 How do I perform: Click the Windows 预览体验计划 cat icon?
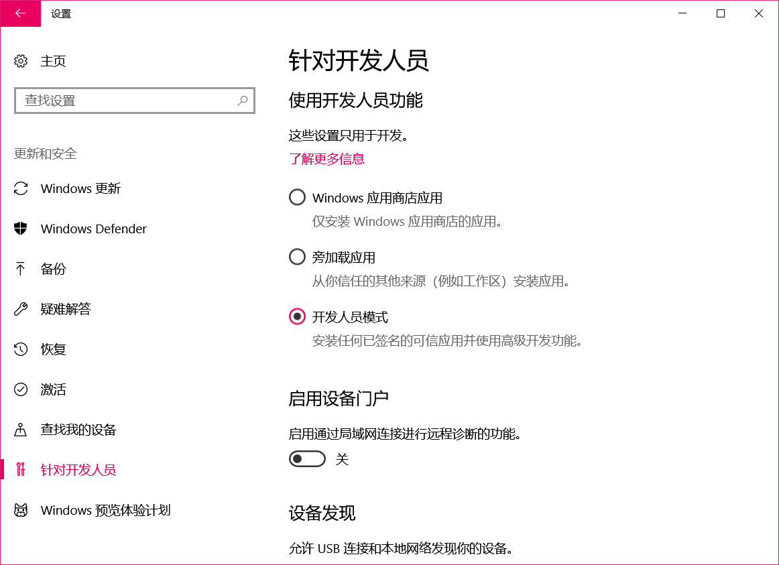[20, 510]
